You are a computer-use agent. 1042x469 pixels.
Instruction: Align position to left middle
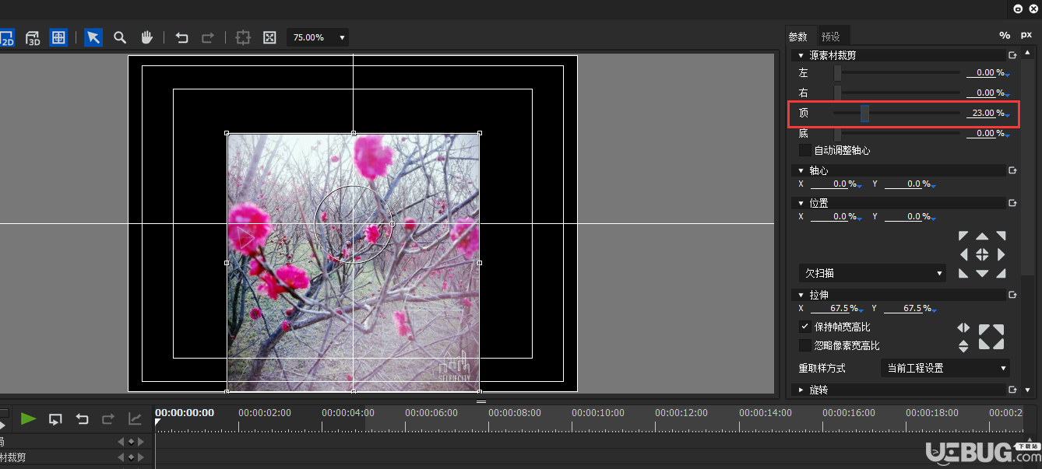(x=964, y=254)
